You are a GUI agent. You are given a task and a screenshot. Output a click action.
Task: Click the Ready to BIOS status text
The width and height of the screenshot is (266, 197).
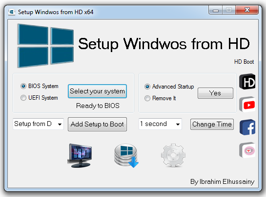(x=98, y=106)
